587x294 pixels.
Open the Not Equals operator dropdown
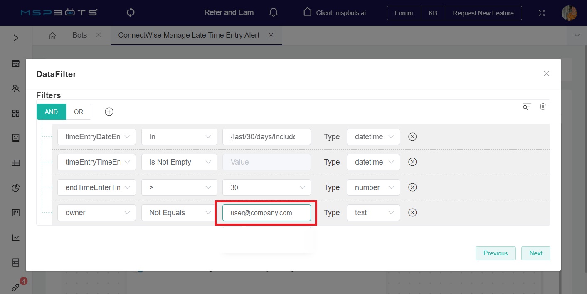coord(179,213)
